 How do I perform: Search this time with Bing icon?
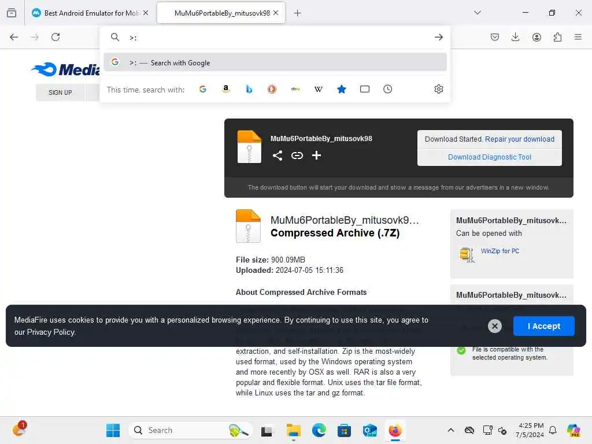click(x=249, y=89)
